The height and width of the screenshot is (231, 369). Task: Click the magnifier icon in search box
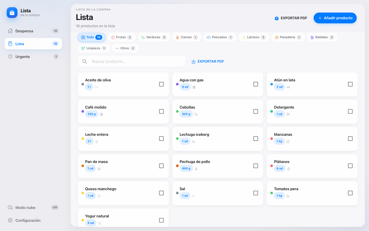pyautogui.click(x=85, y=61)
